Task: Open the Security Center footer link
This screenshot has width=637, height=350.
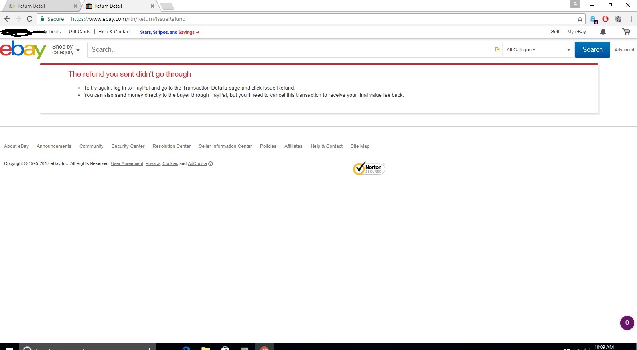Action: (x=128, y=146)
